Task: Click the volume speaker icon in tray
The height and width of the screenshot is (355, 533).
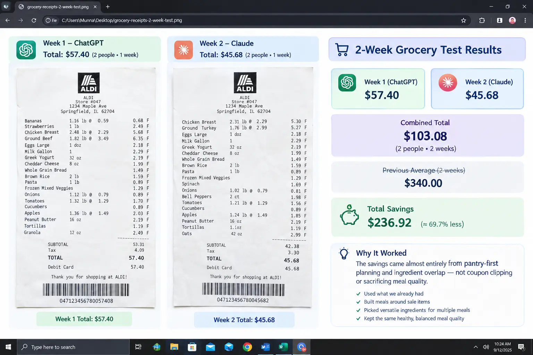Action: point(486,347)
